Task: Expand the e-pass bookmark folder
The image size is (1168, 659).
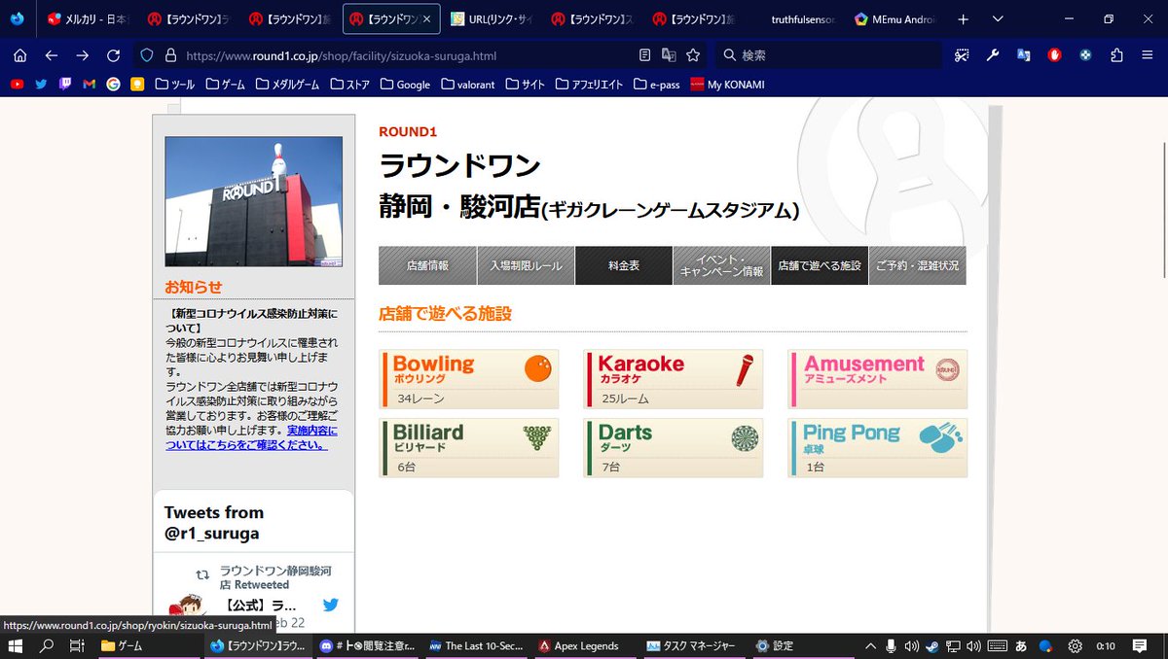Action: 657,85
